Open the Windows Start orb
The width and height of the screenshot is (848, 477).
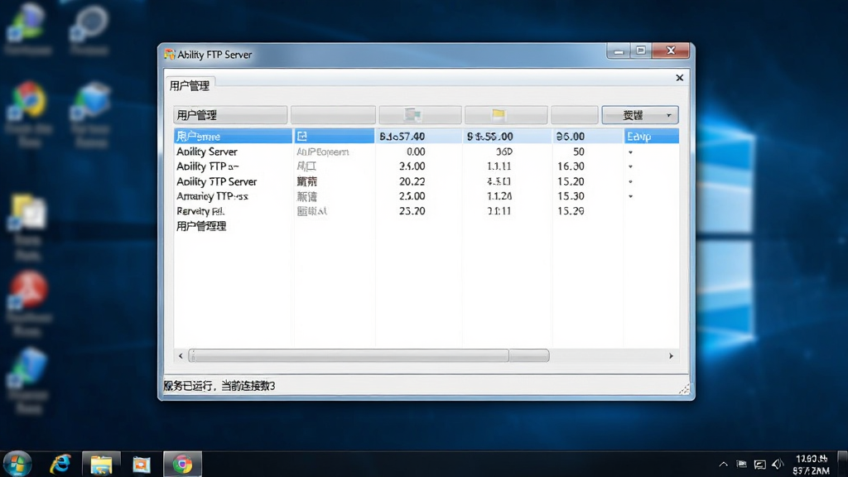coord(18,464)
